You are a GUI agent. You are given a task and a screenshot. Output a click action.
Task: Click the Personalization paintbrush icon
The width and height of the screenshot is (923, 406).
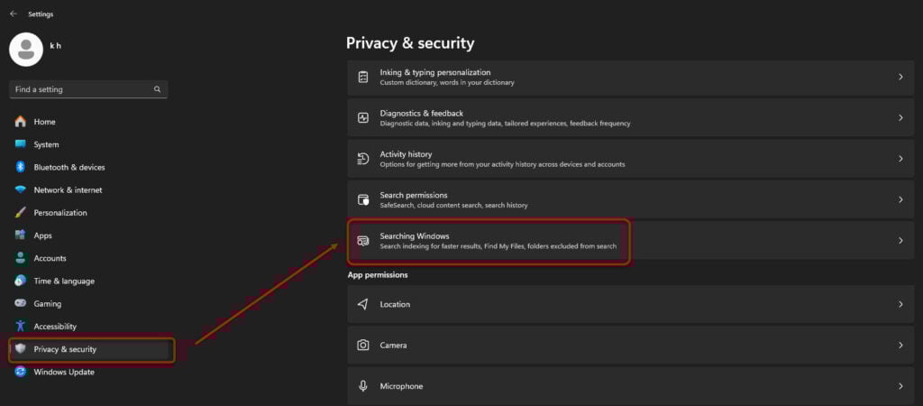coord(21,212)
